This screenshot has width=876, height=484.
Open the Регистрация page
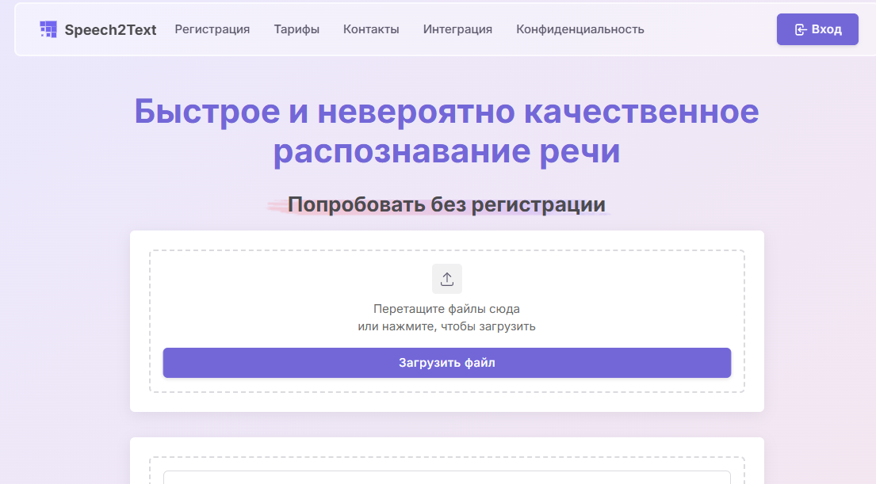pos(212,29)
